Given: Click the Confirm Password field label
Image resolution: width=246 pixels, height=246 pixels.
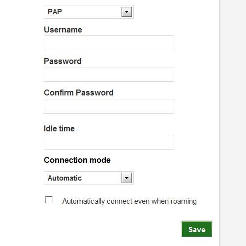Looking at the screenshot, I should pyautogui.click(x=79, y=92).
